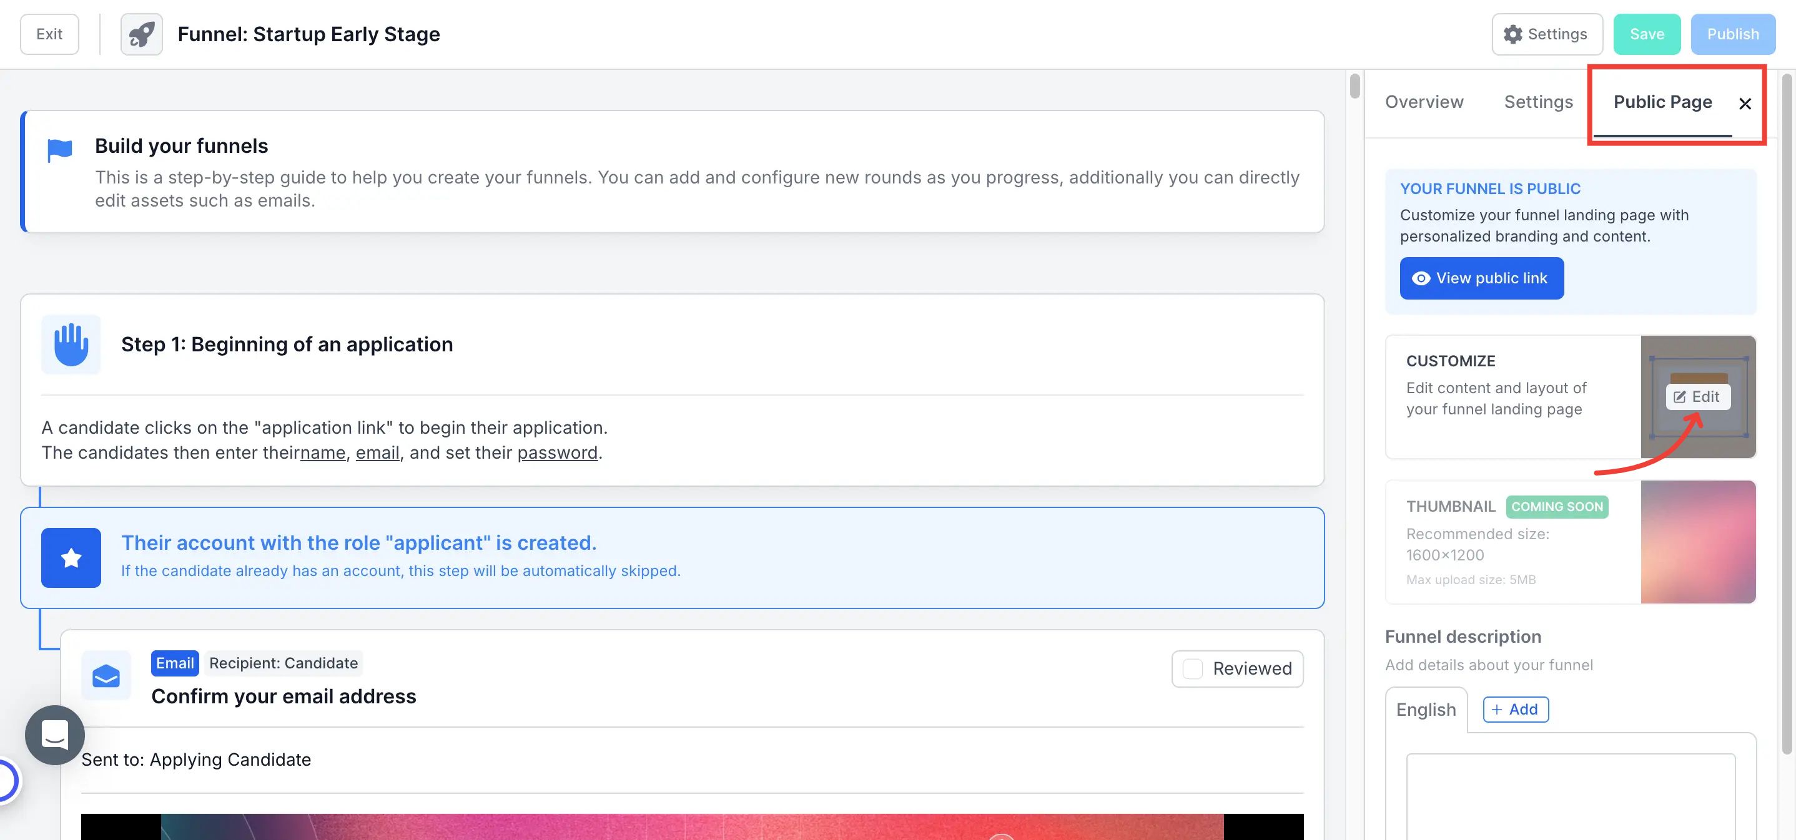
Task: Click the raised hand Step 1 icon
Action: click(x=71, y=344)
